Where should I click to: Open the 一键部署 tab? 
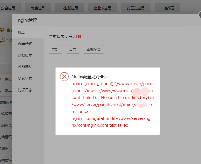pos(167,8)
